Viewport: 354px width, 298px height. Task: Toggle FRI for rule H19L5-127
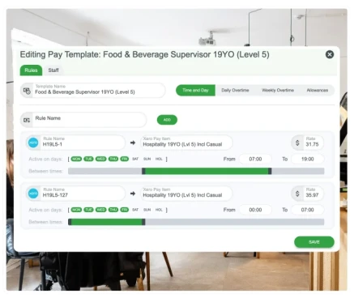124,210
